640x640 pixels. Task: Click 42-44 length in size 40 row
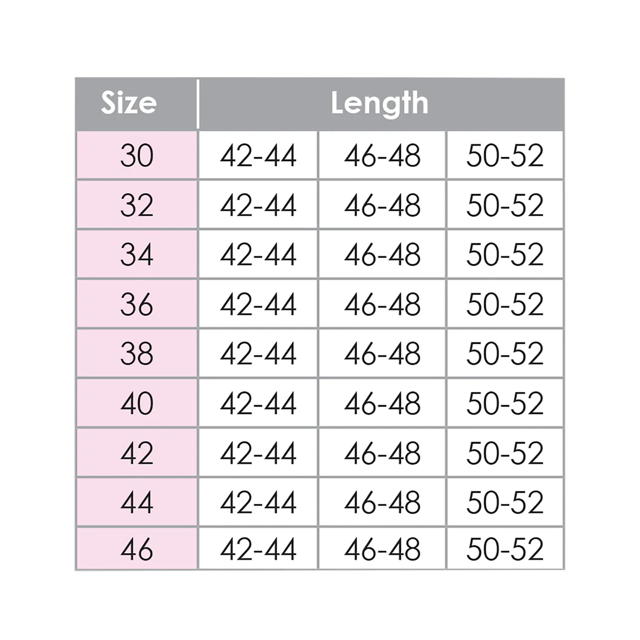(258, 403)
